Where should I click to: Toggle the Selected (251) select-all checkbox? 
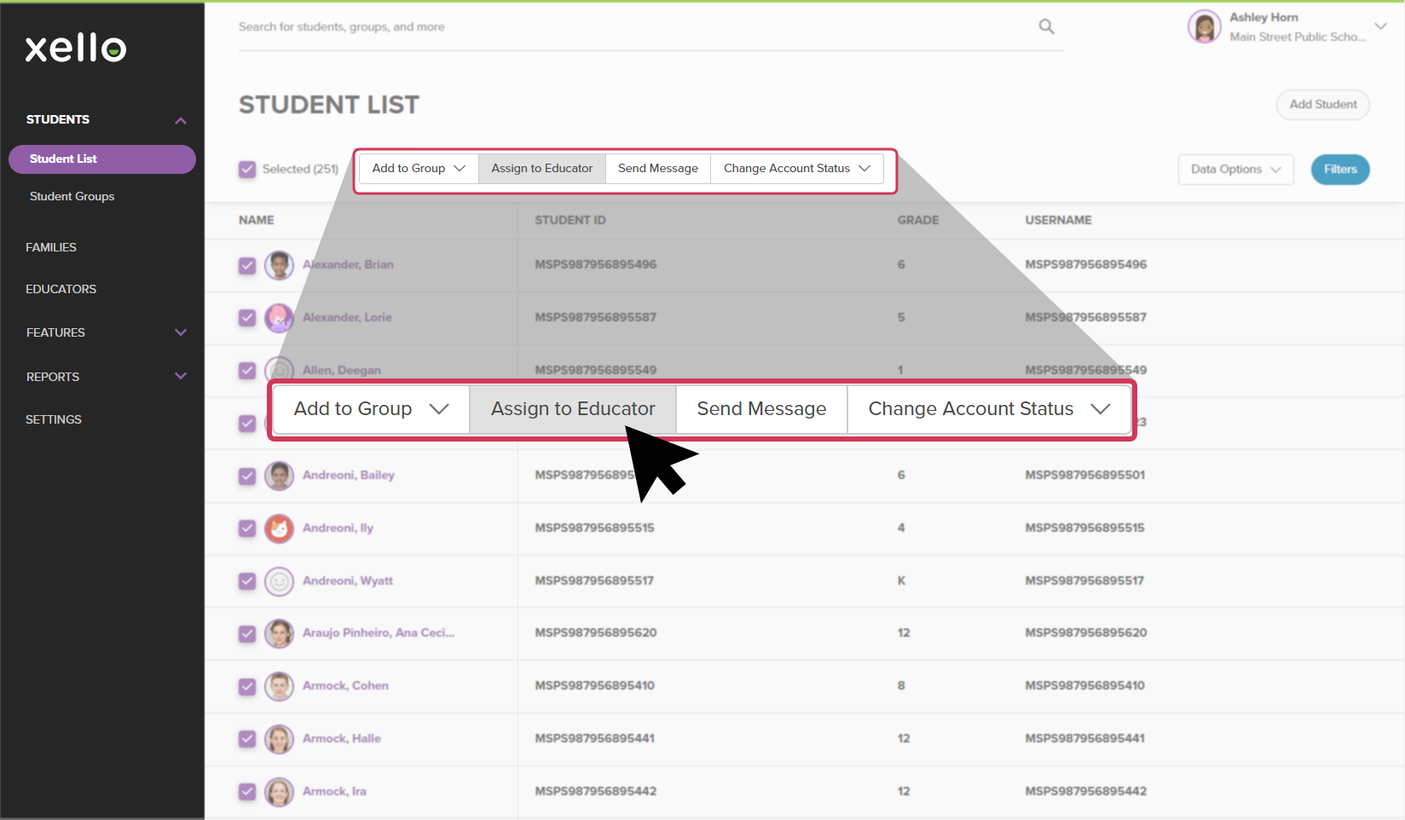coord(247,170)
